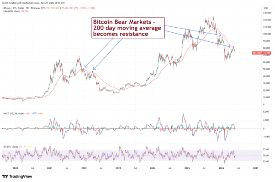Click the TradingView logo at the bottom
Screen dimensions: 275x182
(x=17, y=177)
